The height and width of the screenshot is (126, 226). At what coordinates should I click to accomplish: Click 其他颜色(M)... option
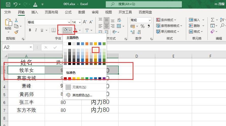click(x=85, y=95)
